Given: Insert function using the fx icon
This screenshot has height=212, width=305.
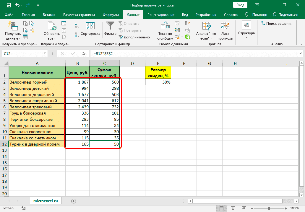Looking at the screenshot, I should [84, 53].
